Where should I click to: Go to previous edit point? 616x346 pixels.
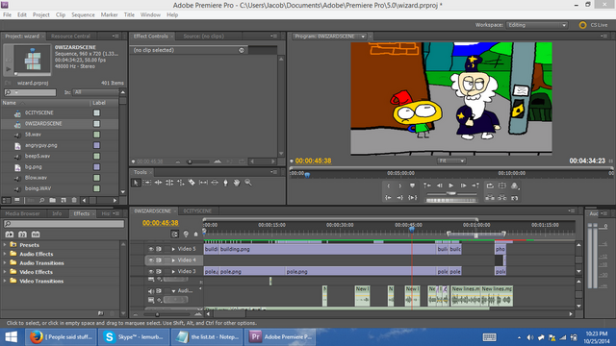pyautogui.click(x=427, y=185)
